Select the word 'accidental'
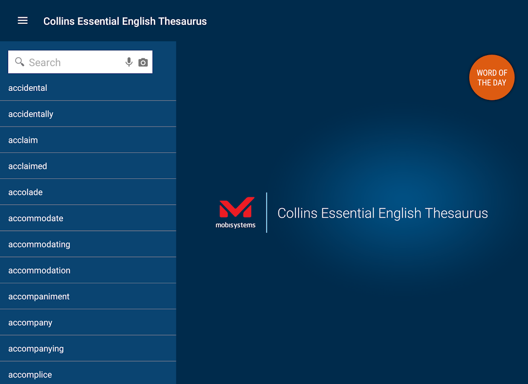Screen dimensions: 528x384 click(x=88, y=88)
